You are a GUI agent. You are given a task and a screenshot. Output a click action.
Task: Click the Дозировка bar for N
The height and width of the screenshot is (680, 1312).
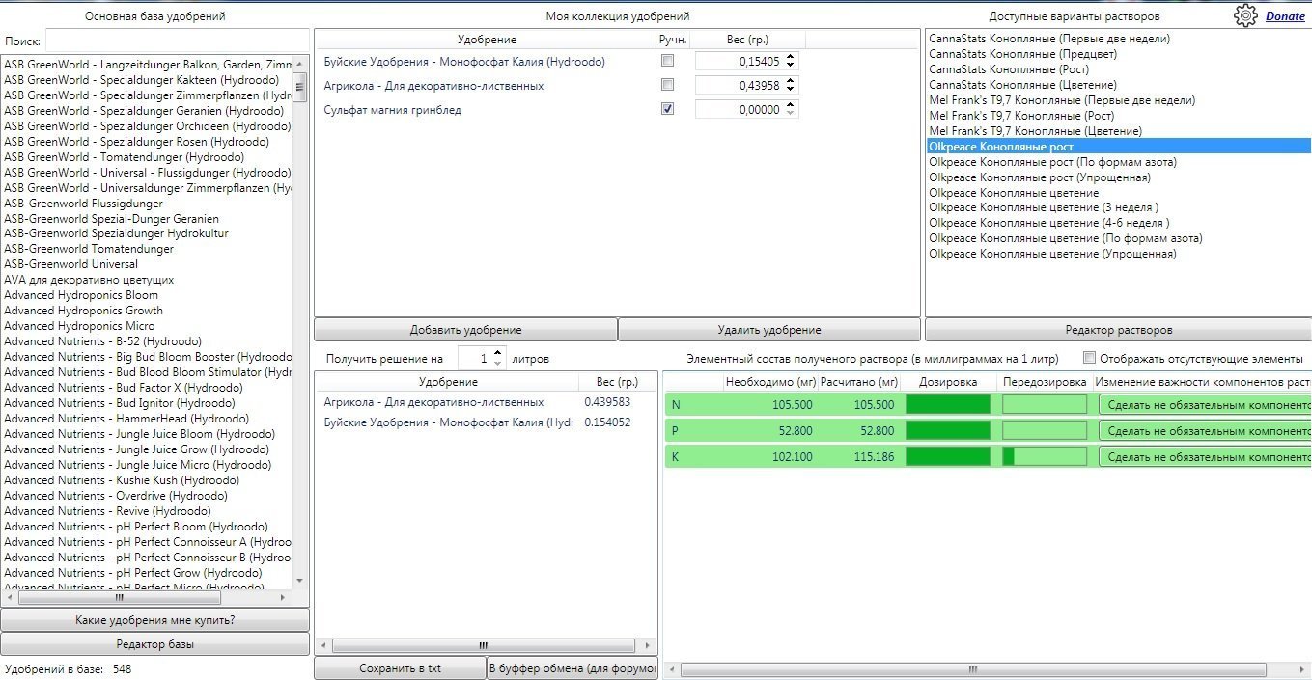point(948,405)
